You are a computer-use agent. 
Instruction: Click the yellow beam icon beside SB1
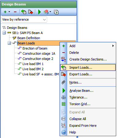coord(9,33)
